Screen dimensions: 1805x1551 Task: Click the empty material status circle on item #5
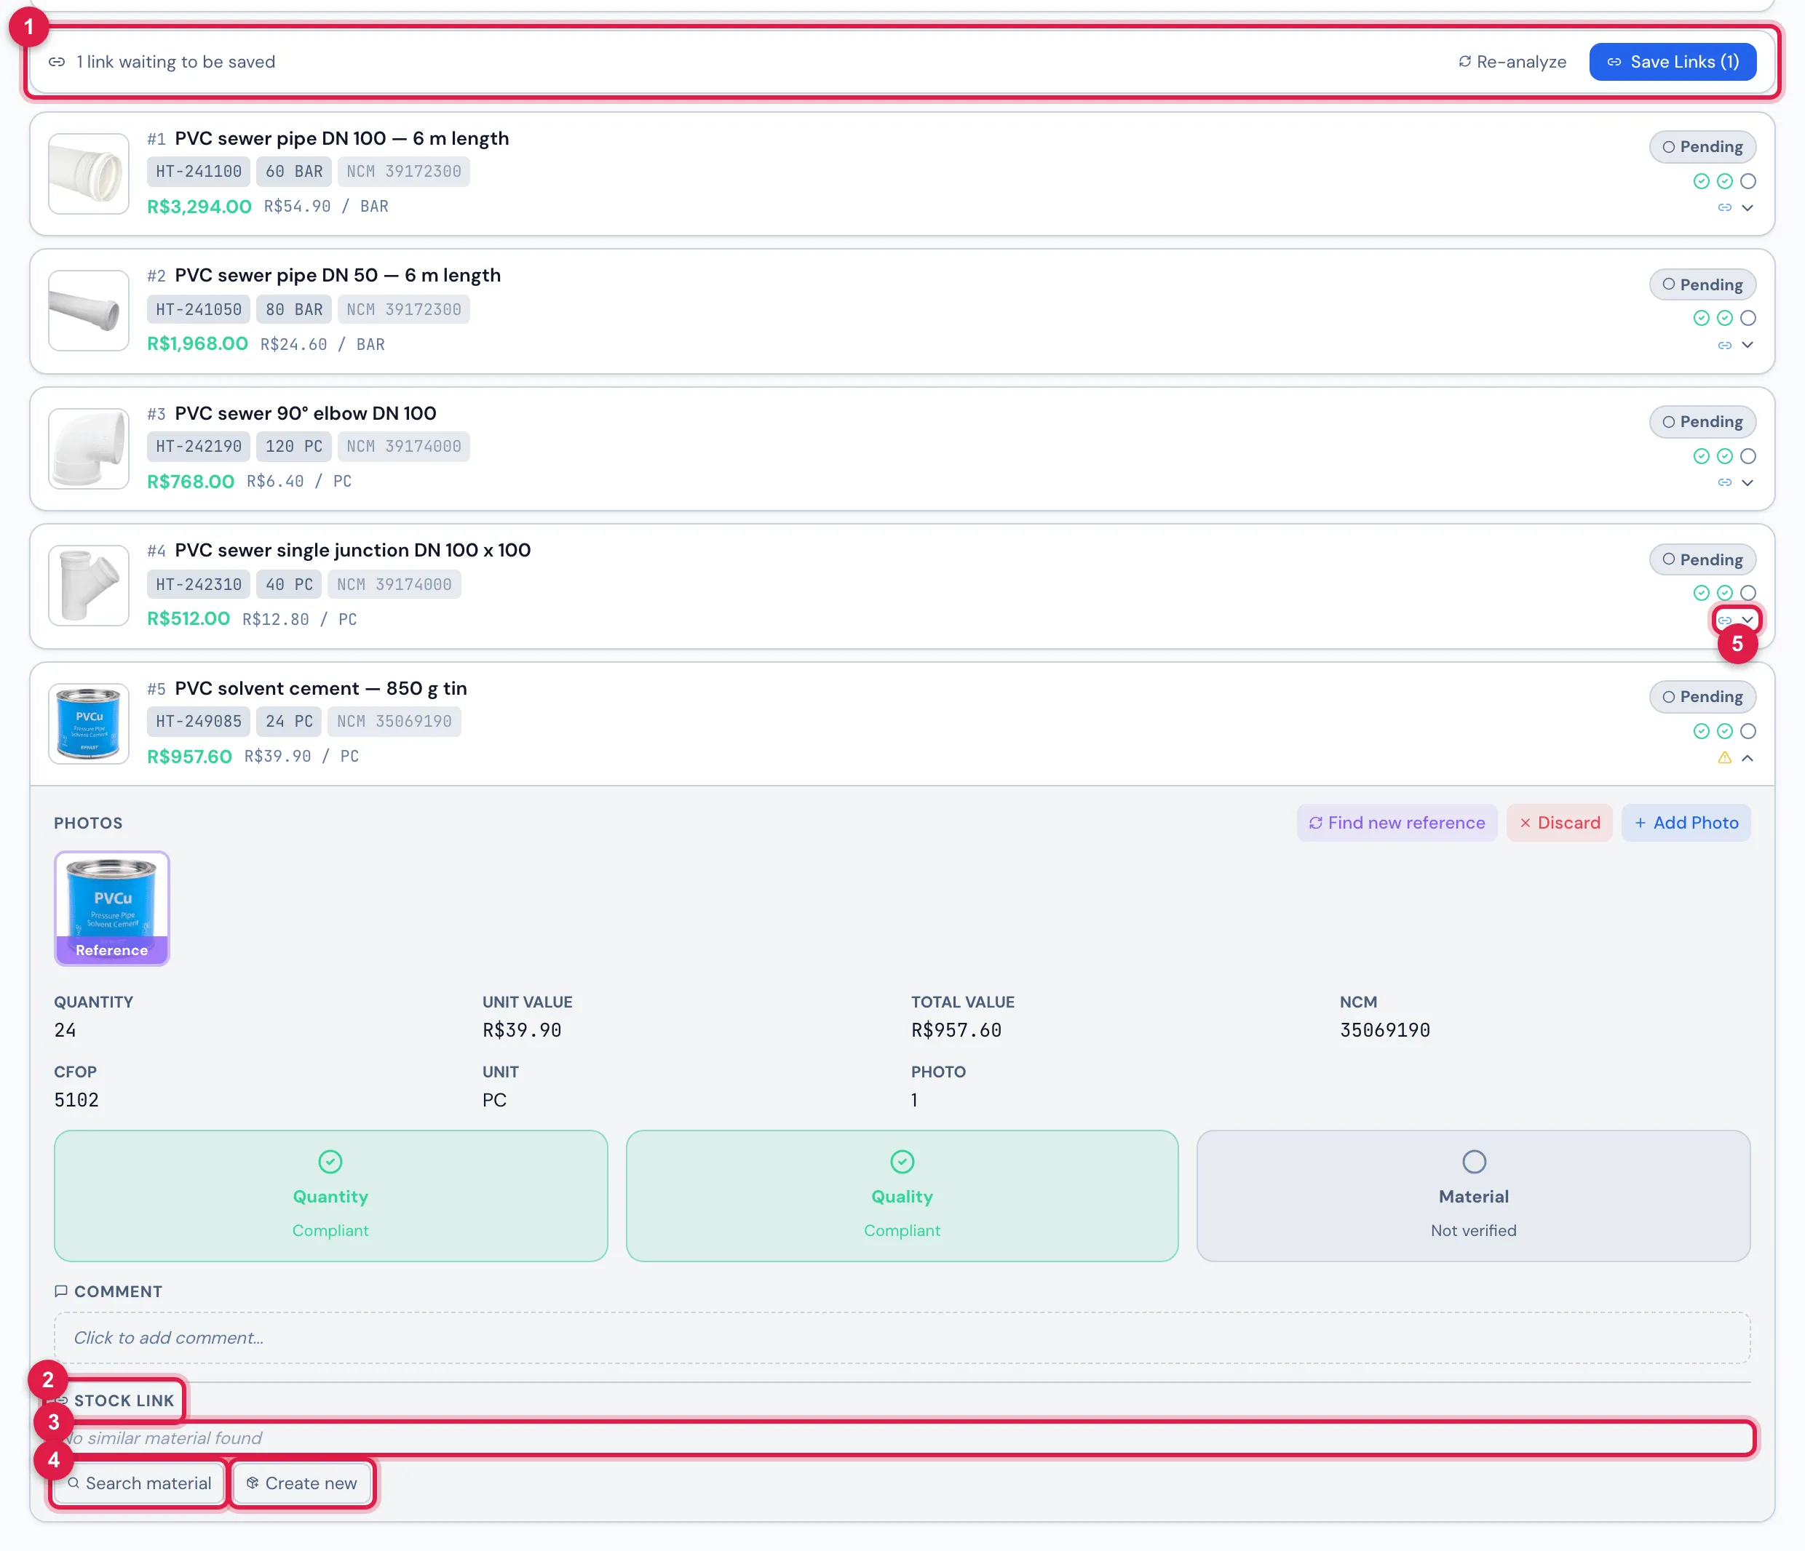click(x=1748, y=732)
